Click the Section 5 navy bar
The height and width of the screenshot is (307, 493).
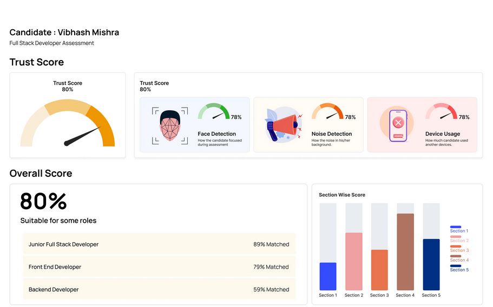[431, 264]
